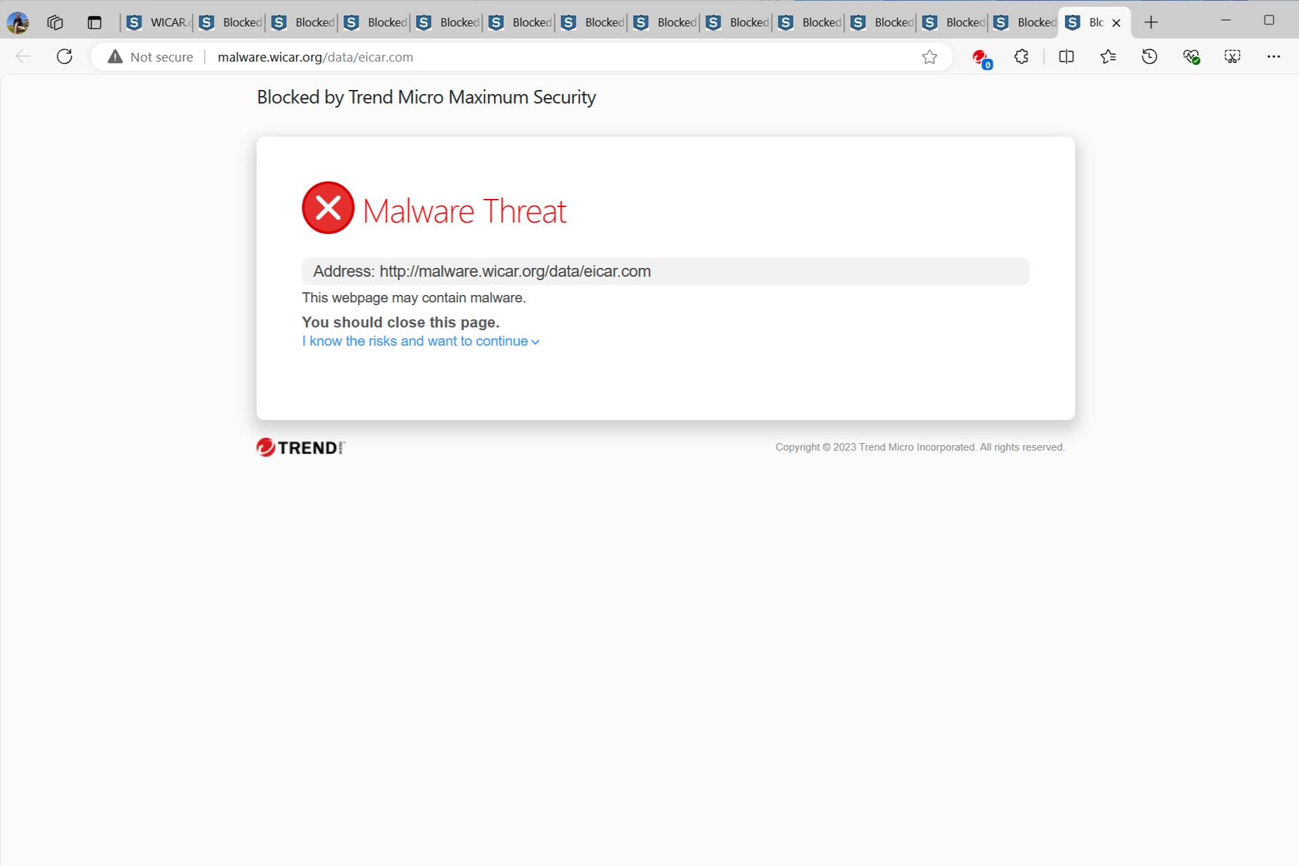Open the Favorites list icon
Viewport: 1299px width, 866px height.
tap(1108, 57)
